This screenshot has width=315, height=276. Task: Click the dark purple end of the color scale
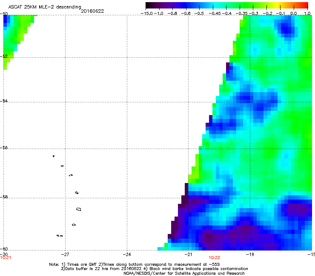150,6
